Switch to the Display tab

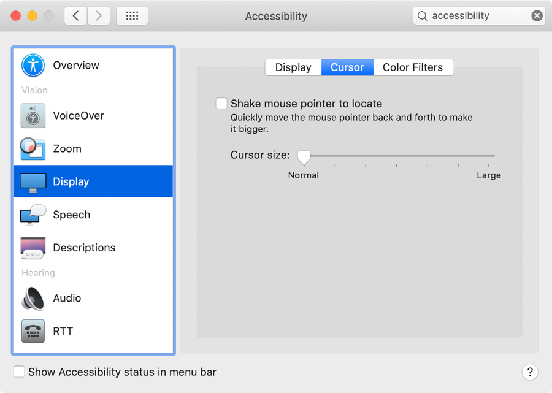293,67
